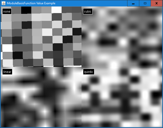Minimize the ModuleBasisFunction window
The width and height of the screenshot is (163, 128).
tap(133, 3)
